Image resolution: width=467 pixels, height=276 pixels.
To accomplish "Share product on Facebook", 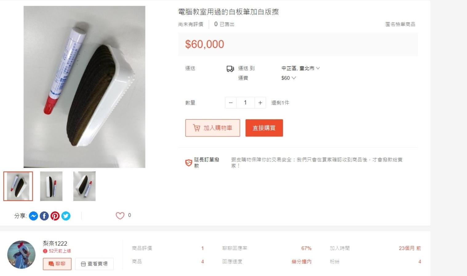I will tap(44, 216).
